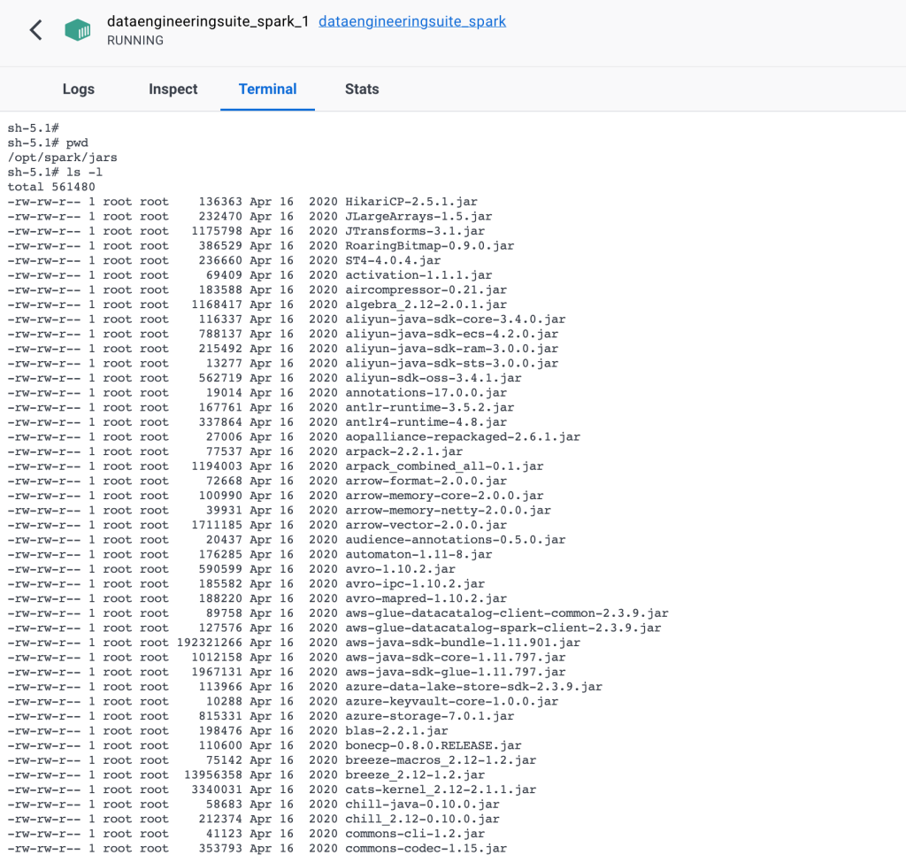Click the /opt/spark/jars path output
This screenshot has width=906, height=863.
(62, 158)
